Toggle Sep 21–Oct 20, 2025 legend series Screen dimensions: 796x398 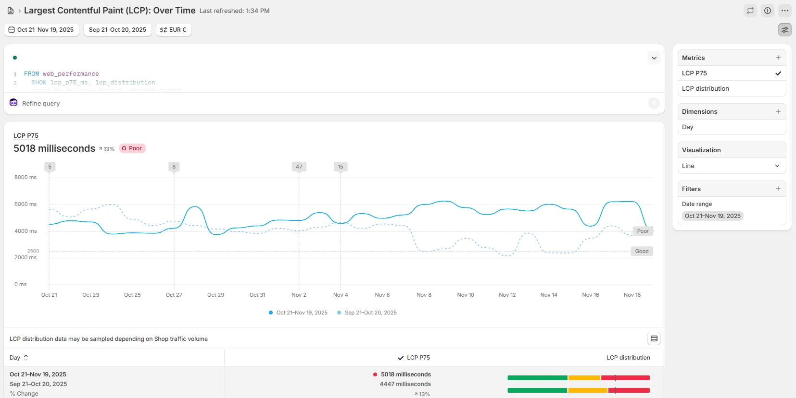367,313
